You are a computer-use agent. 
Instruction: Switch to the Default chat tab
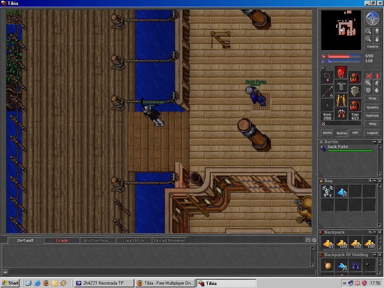[25, 240]
